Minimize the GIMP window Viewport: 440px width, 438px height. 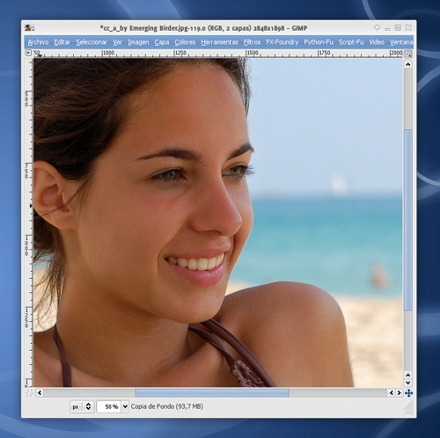point(387,29)
